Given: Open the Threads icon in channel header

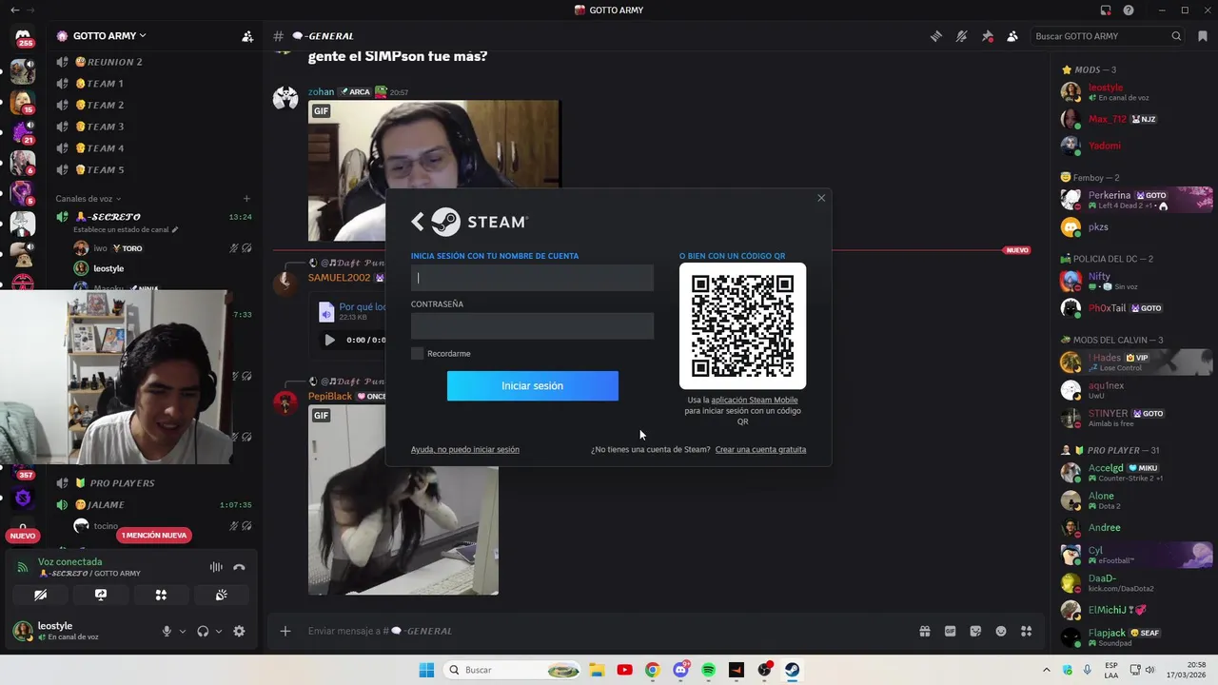Looking at the screenshot, I should pos(936,36).
